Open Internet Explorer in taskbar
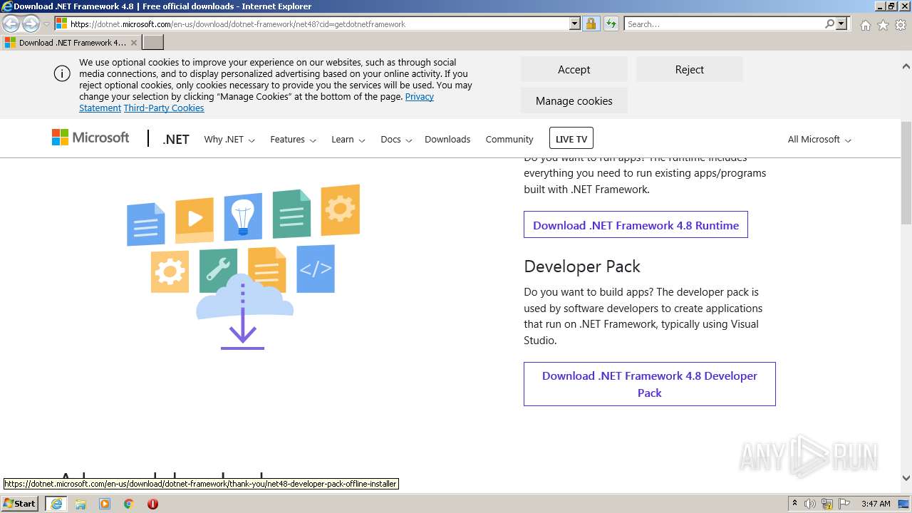The height and width of the screenshot is (513, 912). [x=56, y=503]
